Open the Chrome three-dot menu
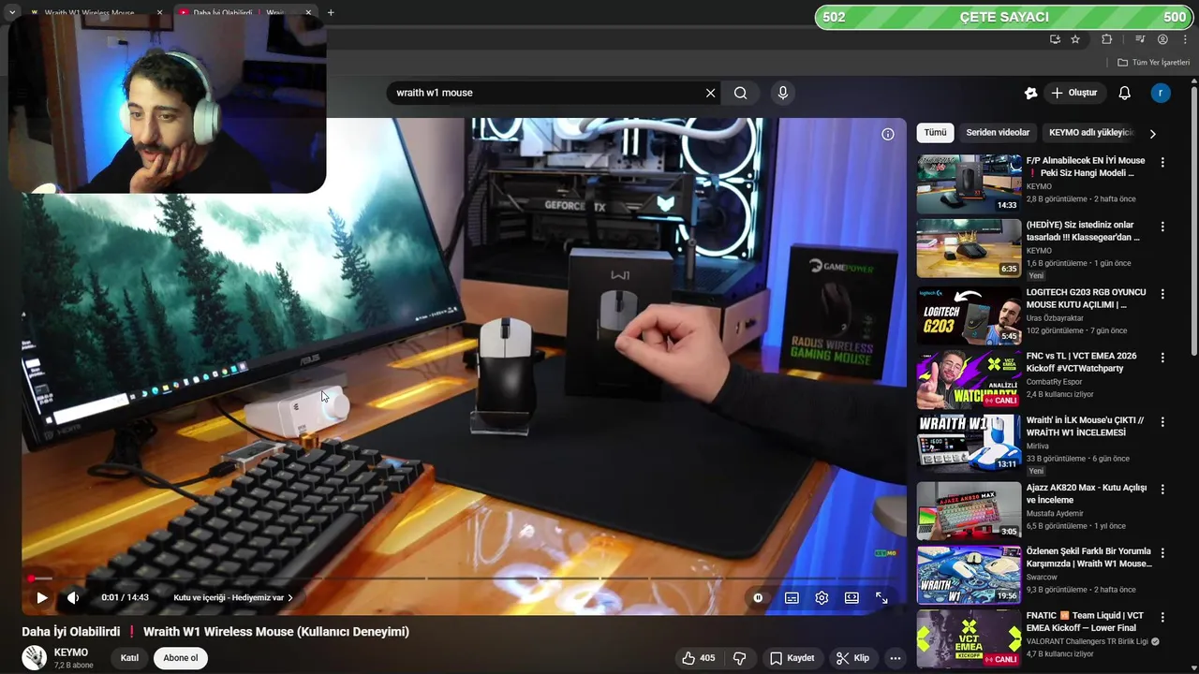The height and width of the screenshot is (674, 1199). pyautogui.click(x=1185, y=39)
